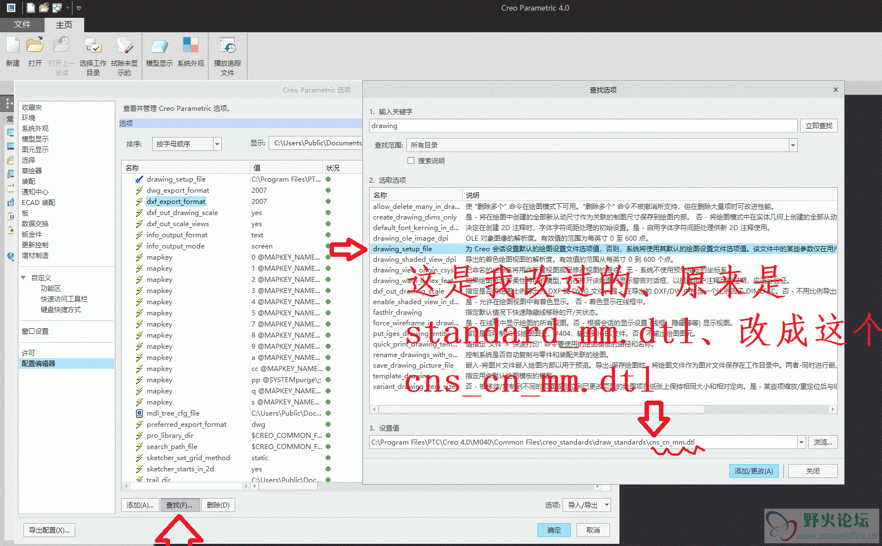The height and width of the screenshot is (546, 882).
Task: Click the lightning icon beside preferred_export_format
Action: tap(139, 425)
